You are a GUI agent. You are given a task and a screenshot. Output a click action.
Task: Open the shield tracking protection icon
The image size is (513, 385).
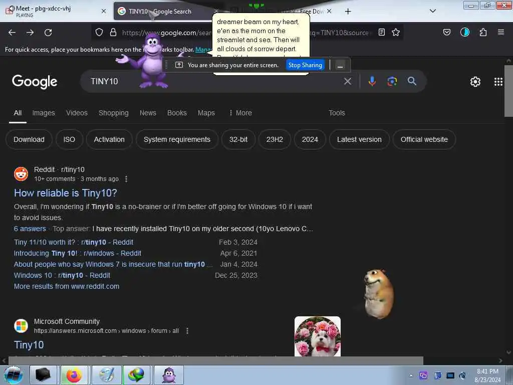pyautogui.click(x=99, y=32)
